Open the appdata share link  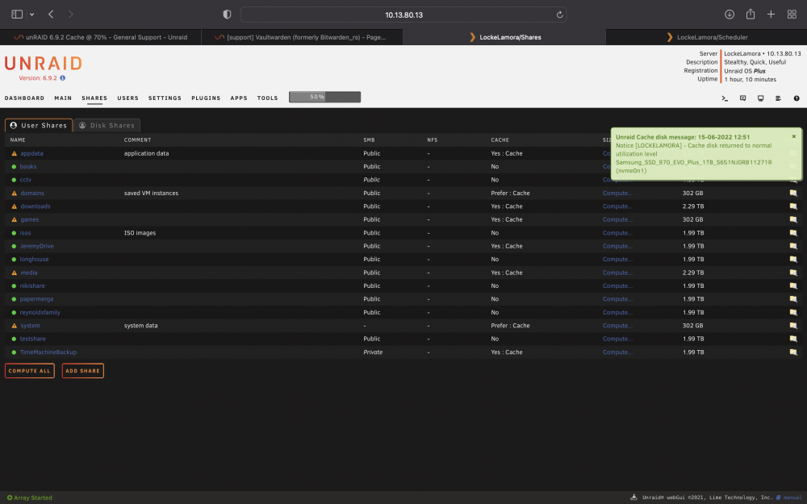pyautogui.click(x=32, y=153)
